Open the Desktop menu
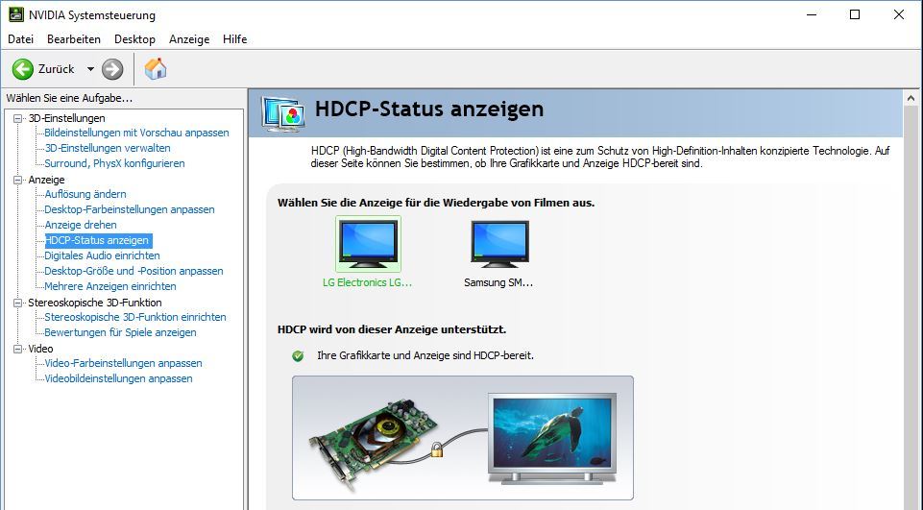Screen dimensions: 923x510 tap(134, 38)
